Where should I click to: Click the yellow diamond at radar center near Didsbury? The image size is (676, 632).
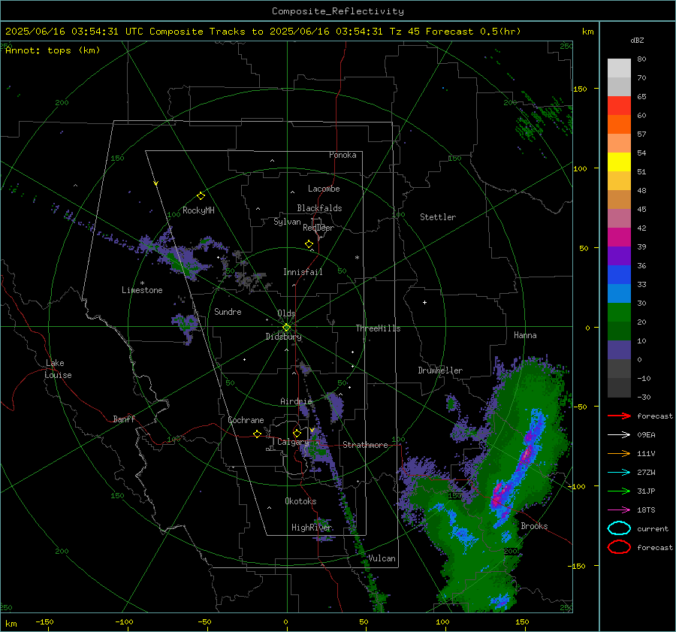point(286,328)
